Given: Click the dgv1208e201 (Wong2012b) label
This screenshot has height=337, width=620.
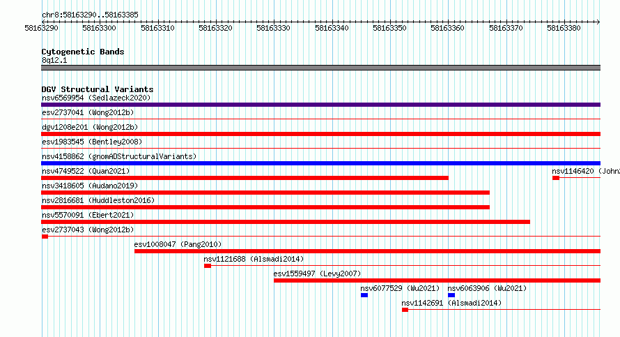Looking at the screenshot, I should coord(90,127).
